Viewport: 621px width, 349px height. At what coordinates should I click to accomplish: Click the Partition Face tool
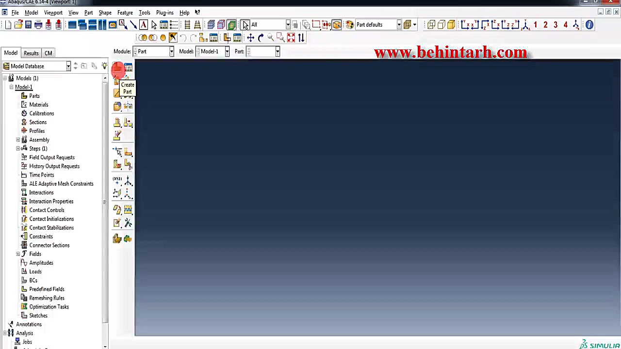[x=128, y=152]
